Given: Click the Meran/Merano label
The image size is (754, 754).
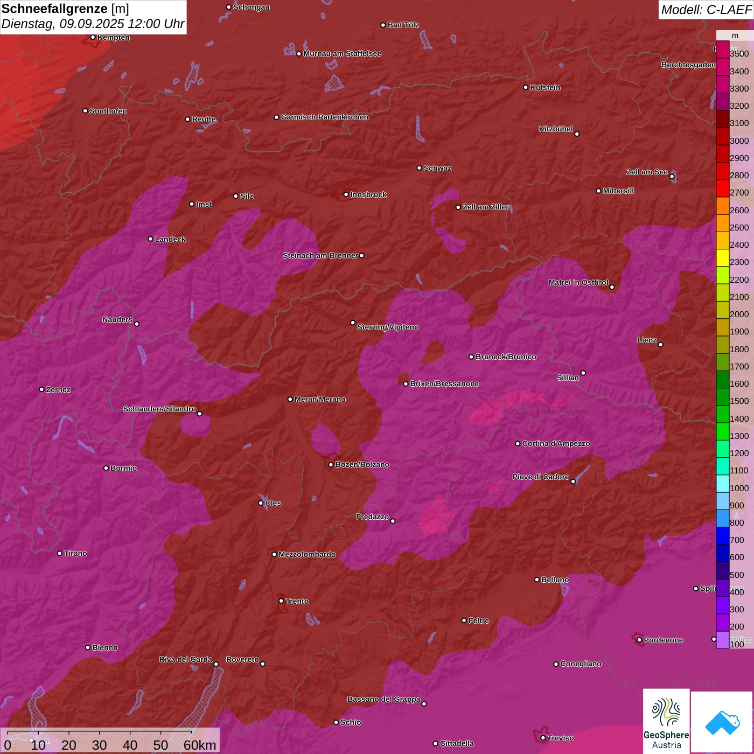Looking at the screenshot, I should coord(320,399).
